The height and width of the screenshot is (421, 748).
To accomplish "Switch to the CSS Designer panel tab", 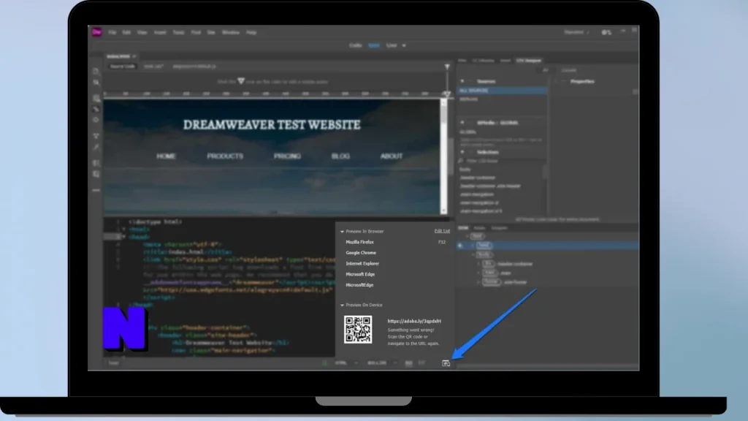I will tap(529, 61).
